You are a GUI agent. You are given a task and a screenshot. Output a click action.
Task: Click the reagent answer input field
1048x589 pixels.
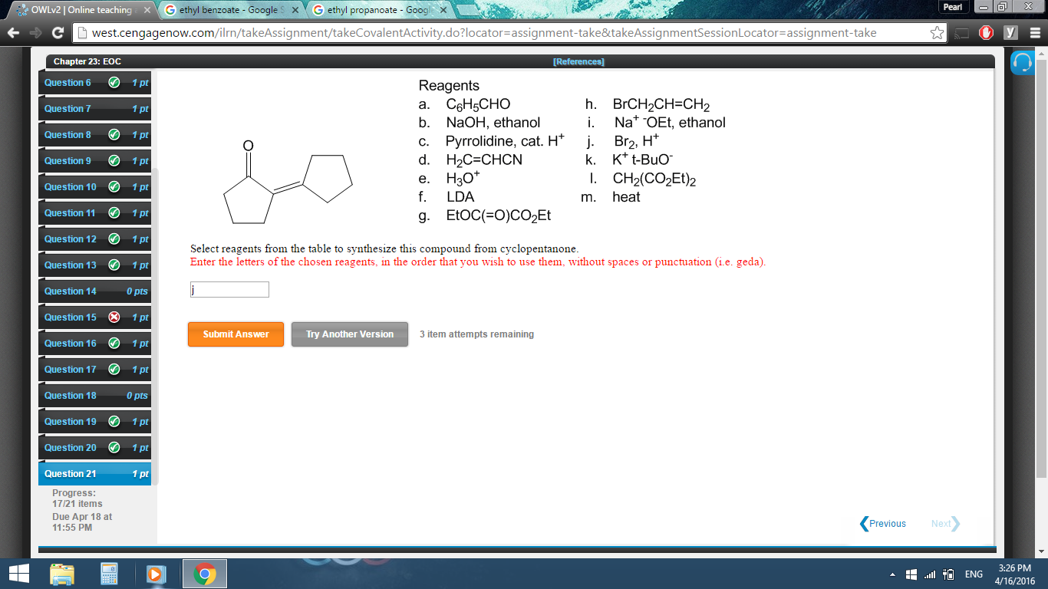pos(229,289)
